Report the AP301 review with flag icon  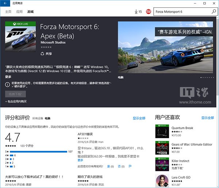point(130,166)
